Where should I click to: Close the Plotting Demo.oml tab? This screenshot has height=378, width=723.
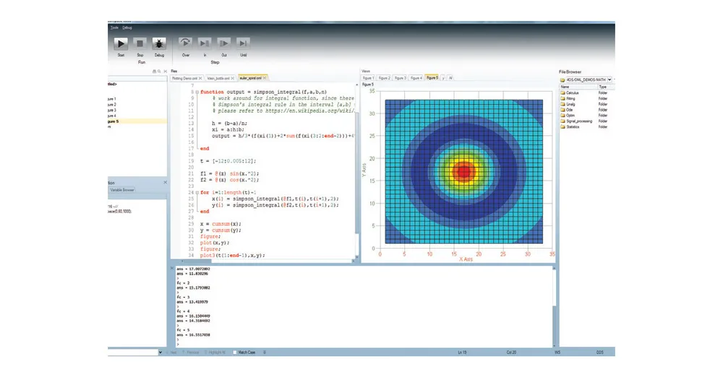click(x=200, y=78)
